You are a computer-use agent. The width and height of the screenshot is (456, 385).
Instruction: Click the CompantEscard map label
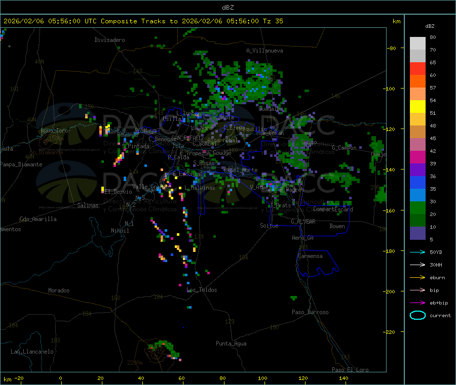tap(333, 209)
